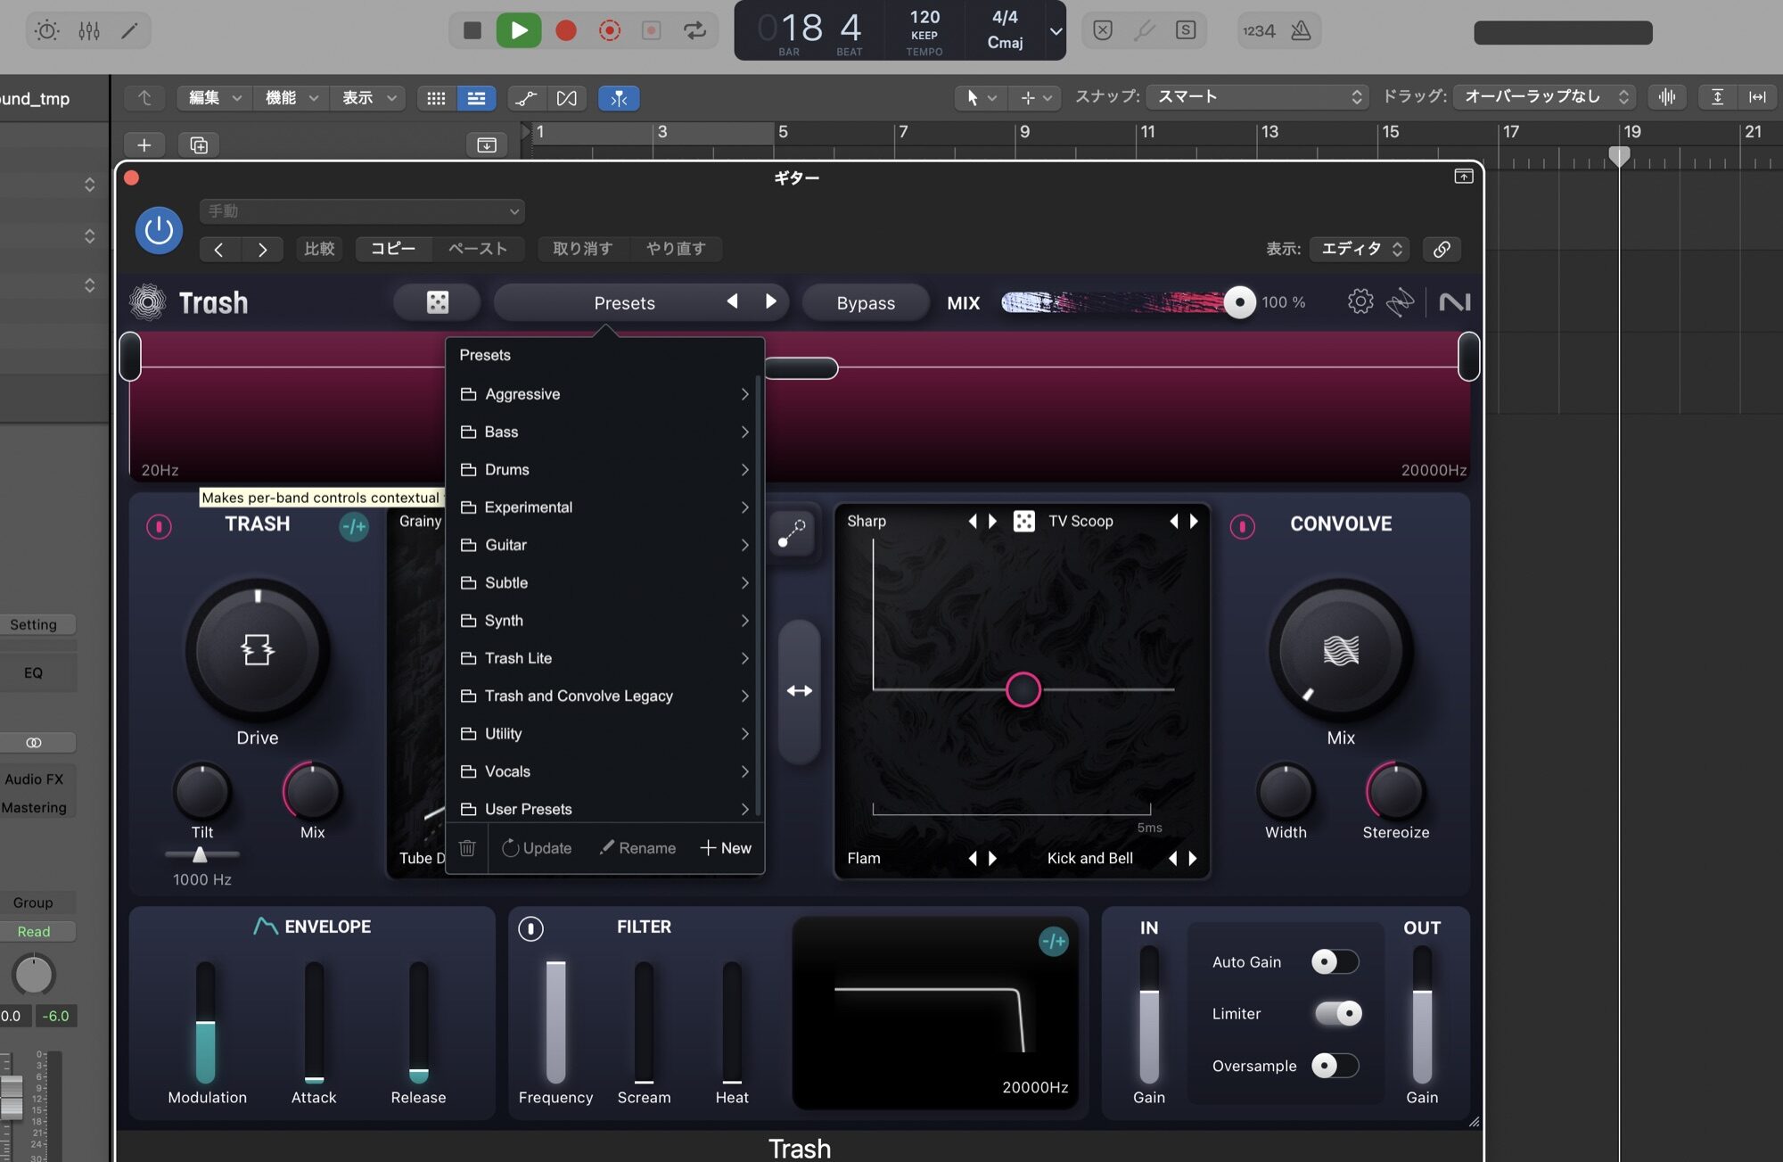Open the Mixer icon in control bar
1783x1162 pixels.
click(x=89, y=30)
